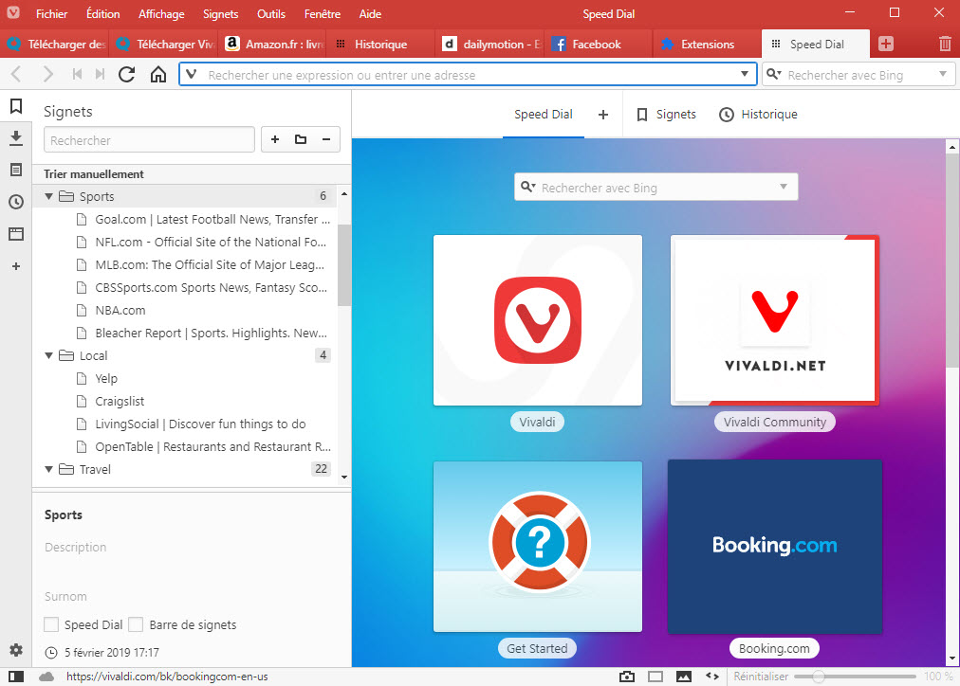Open the address bar dropdown arrow

click(x=745, y=74)
